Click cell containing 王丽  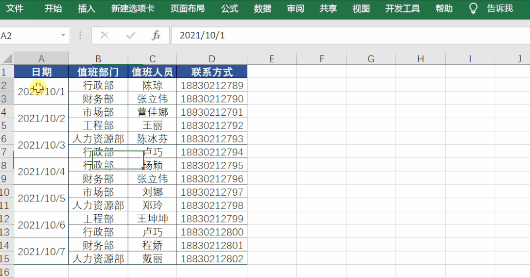click(152, 126)
